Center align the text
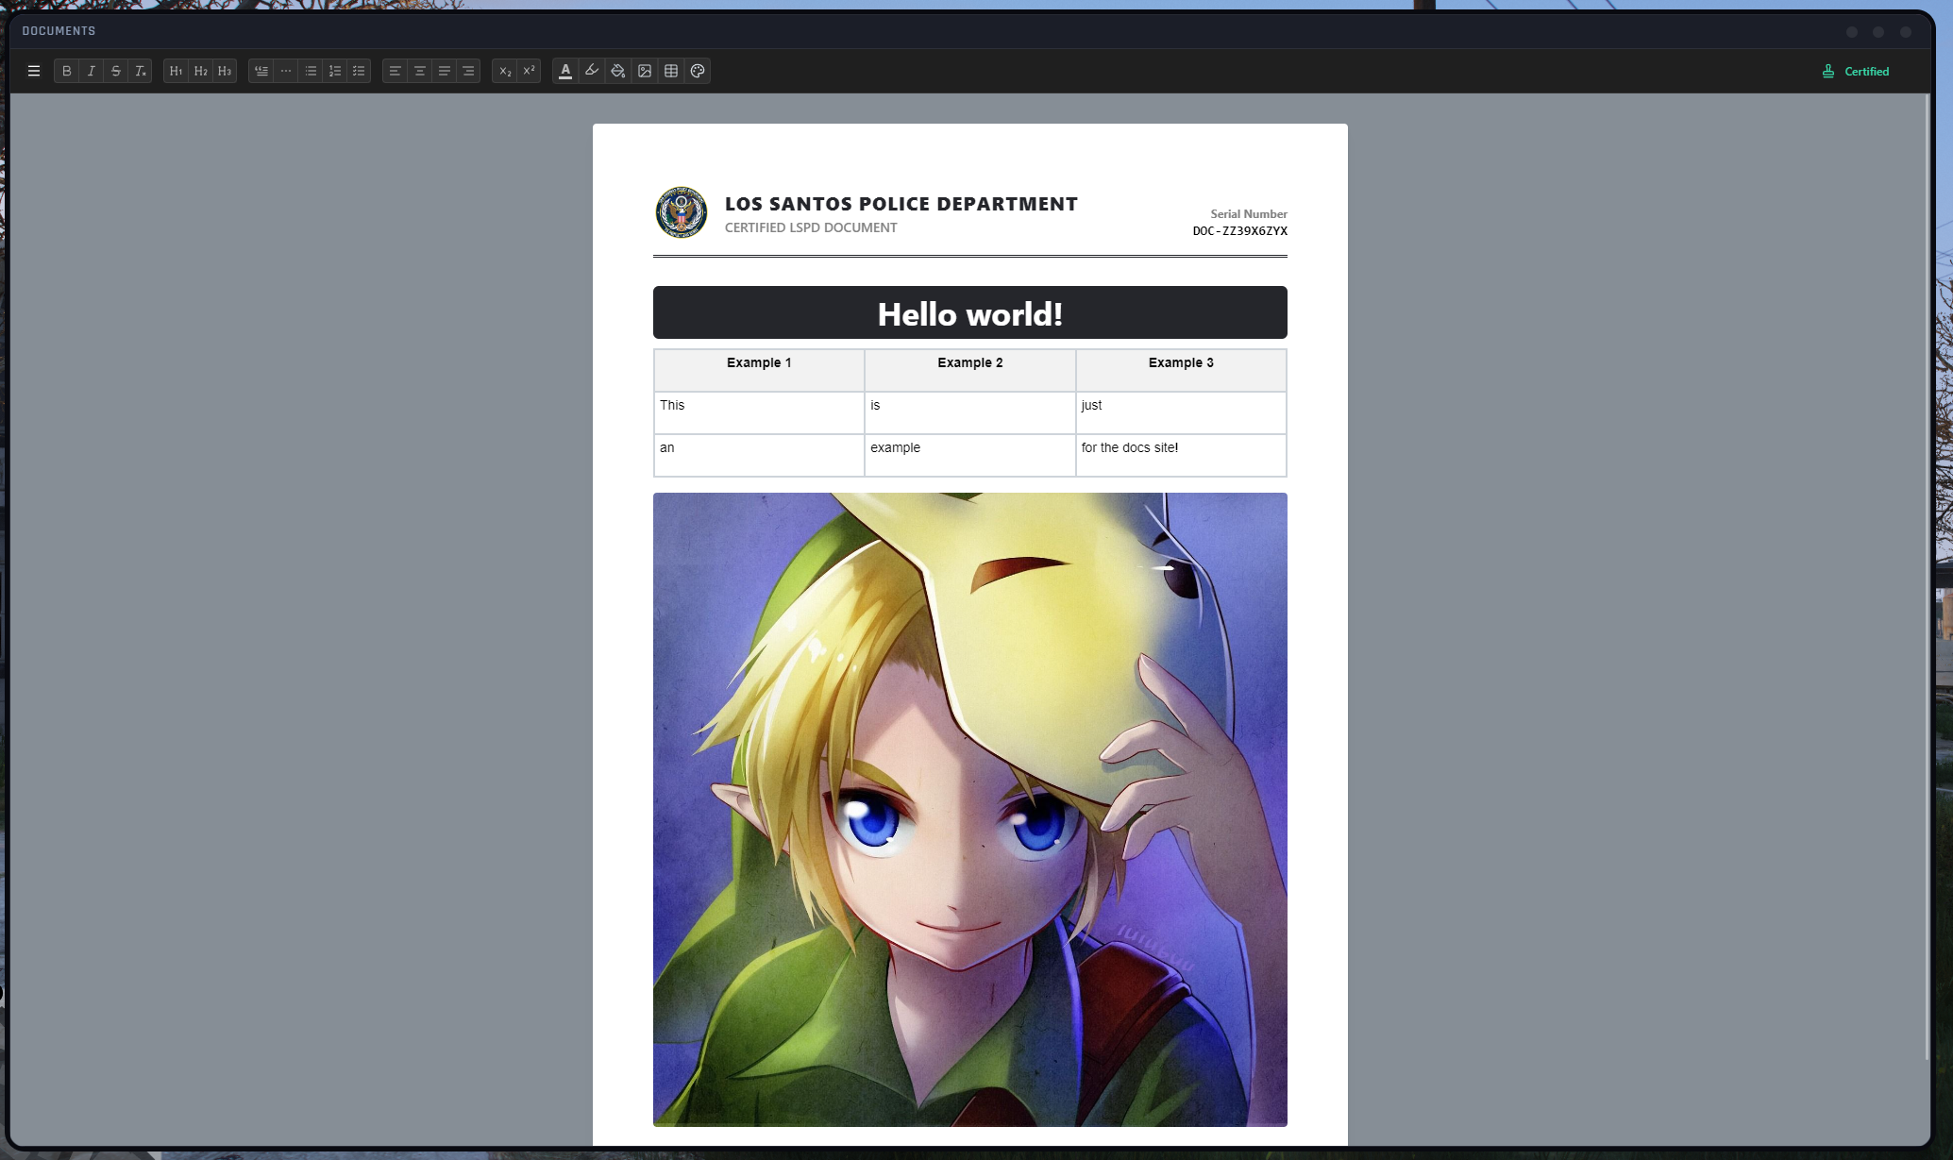This screenshot has height=1160, width=1953. click(x=420, y=71)
